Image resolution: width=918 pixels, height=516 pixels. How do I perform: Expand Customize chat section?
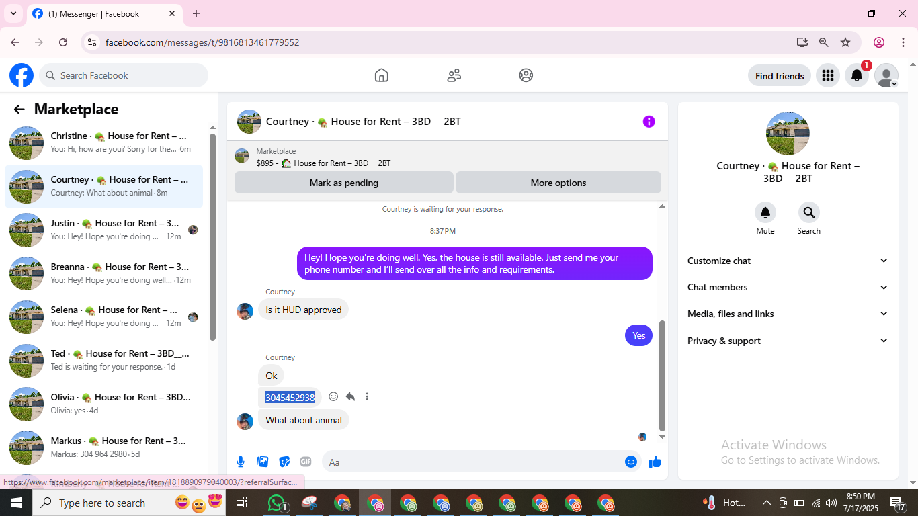coord(788,261)
